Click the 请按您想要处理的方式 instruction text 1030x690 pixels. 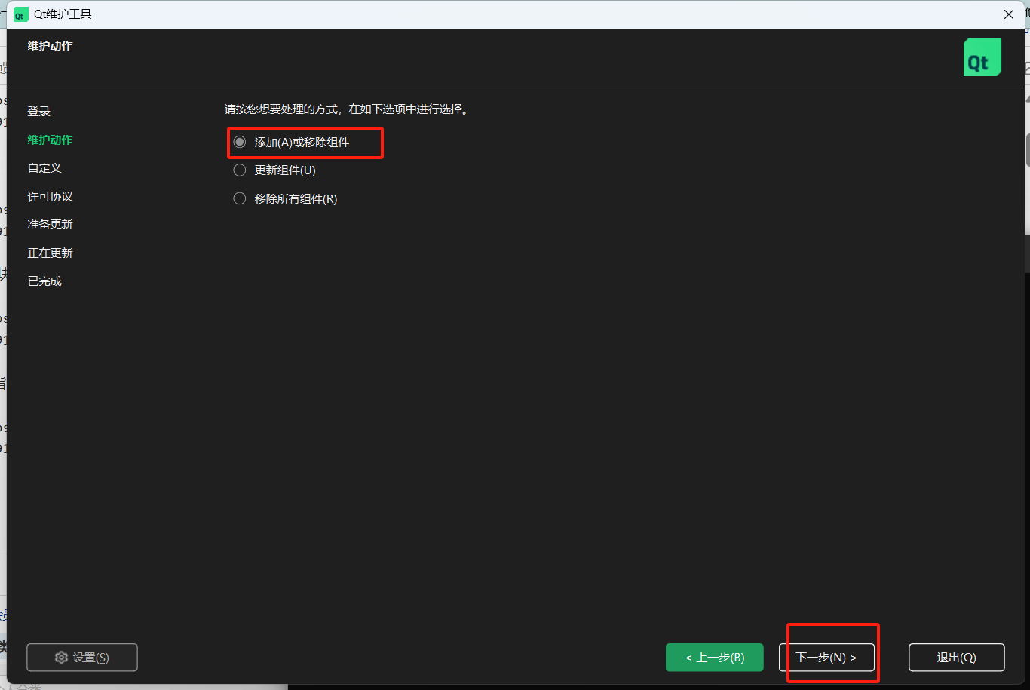[x=347, y=109]
